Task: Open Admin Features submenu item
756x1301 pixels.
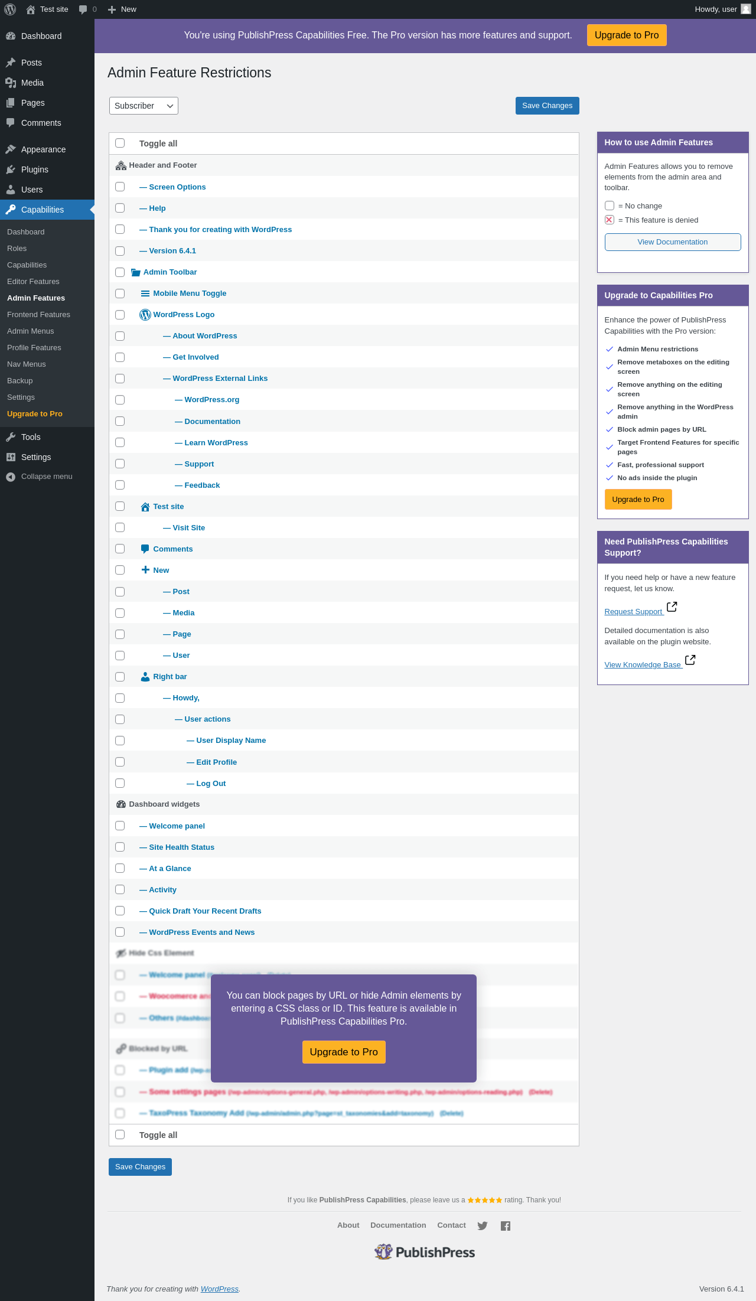Action: (36, 298)
